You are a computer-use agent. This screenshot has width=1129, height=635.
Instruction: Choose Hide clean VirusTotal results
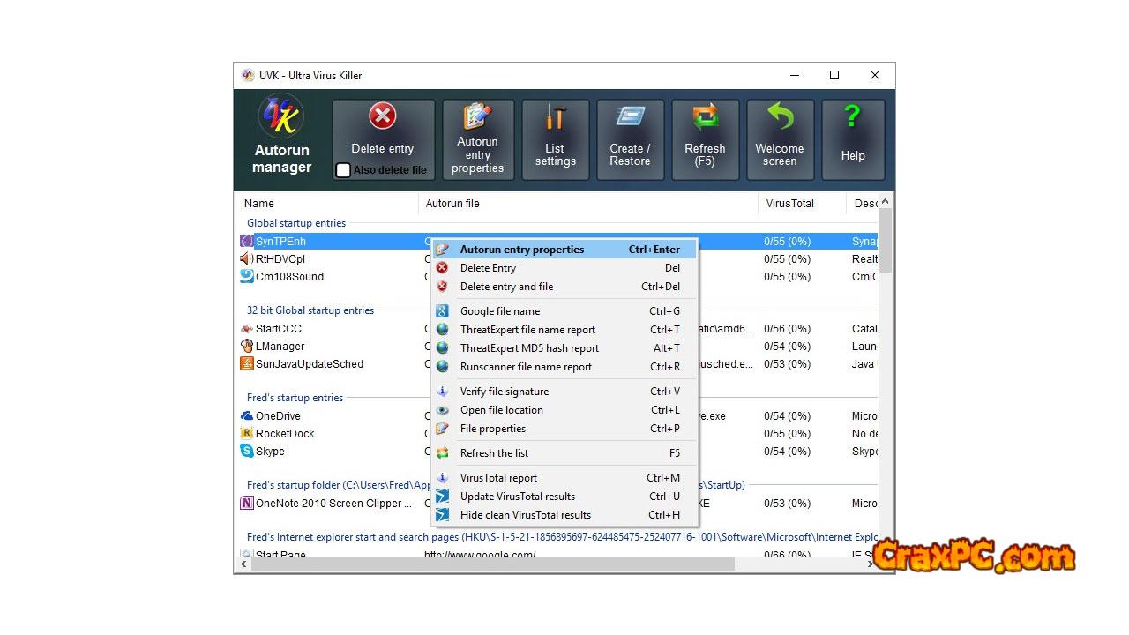pyautogui.click(x=525, y=515)
